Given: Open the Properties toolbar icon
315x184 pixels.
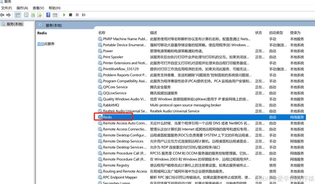Looking at the screenshot, I should (x=26, y=15).
